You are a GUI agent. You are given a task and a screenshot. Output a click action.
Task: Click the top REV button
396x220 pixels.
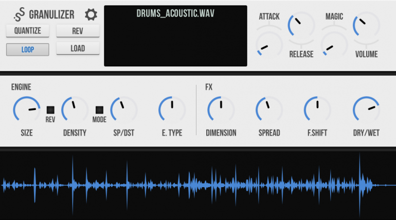78,31
